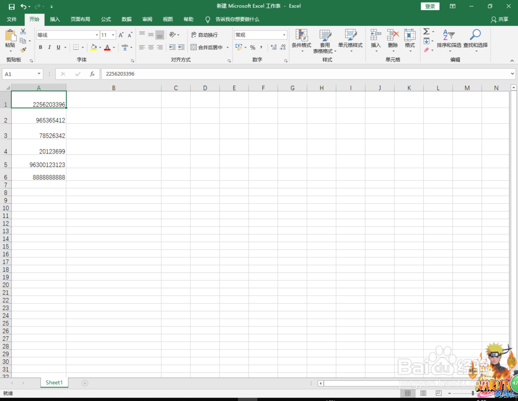Image resolution: width=518 pixels, height=401 pixels.
Task: Click the 查找和选择 button
Action: [476, 41]
